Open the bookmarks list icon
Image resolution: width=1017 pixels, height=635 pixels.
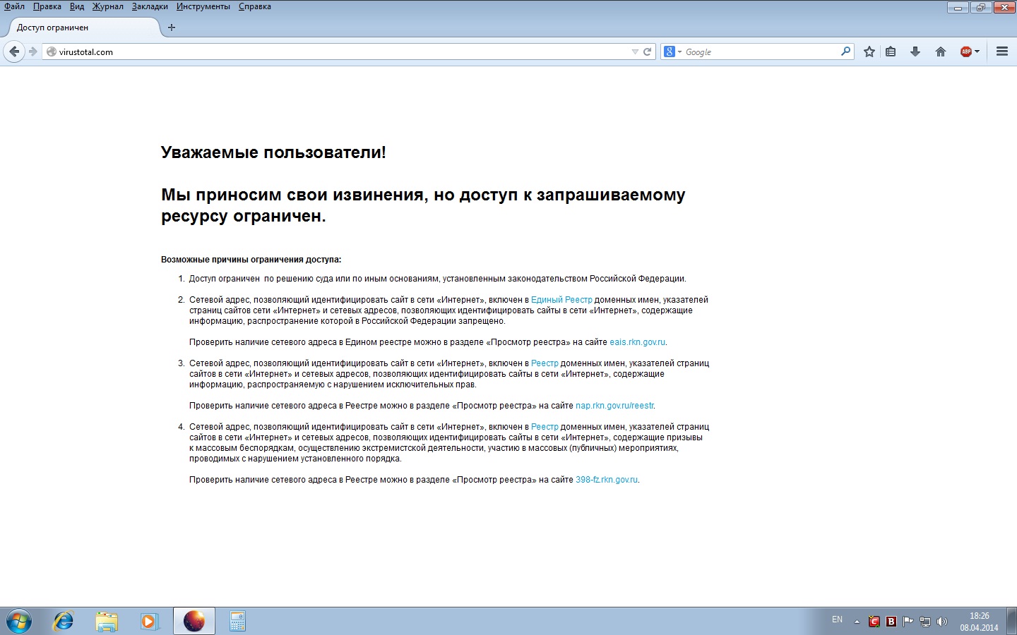(891, 52)
